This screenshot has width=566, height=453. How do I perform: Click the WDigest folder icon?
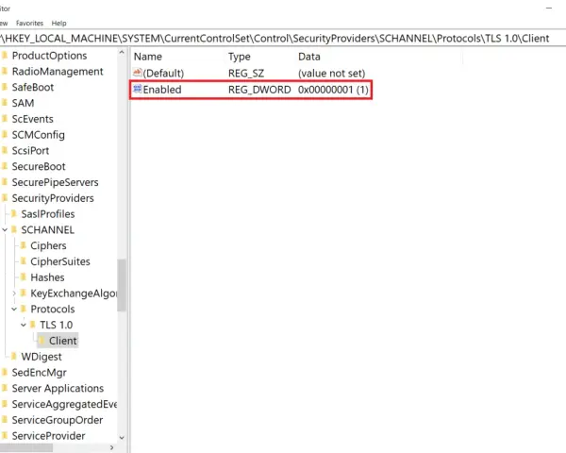point(14,357)
